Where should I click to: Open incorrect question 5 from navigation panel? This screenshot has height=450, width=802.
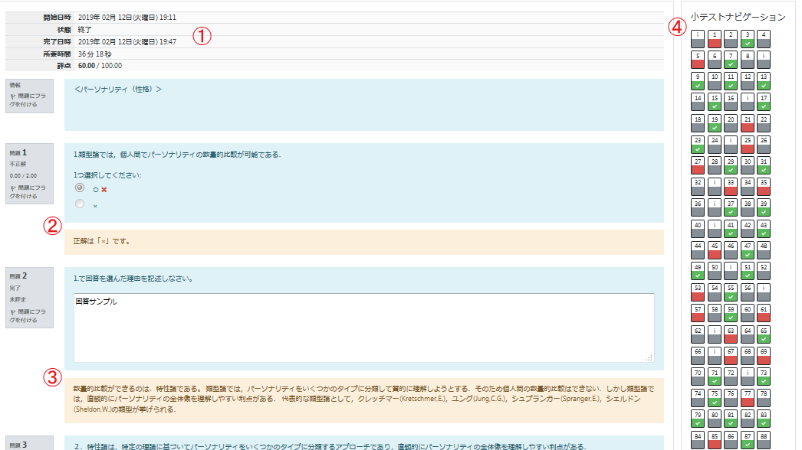point(698,60)
